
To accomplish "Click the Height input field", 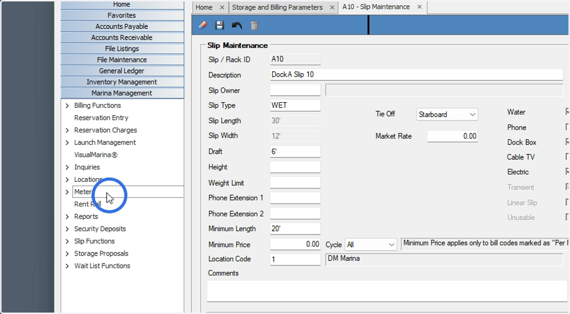I will click(295, 167).
